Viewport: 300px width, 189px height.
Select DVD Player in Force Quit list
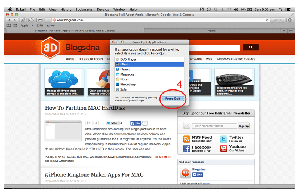[x=149, y=60]
